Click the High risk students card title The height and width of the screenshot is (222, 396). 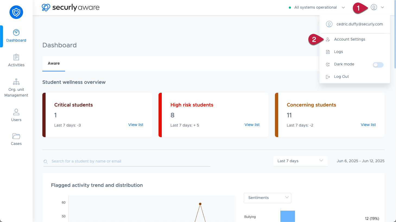coord(192,105)
